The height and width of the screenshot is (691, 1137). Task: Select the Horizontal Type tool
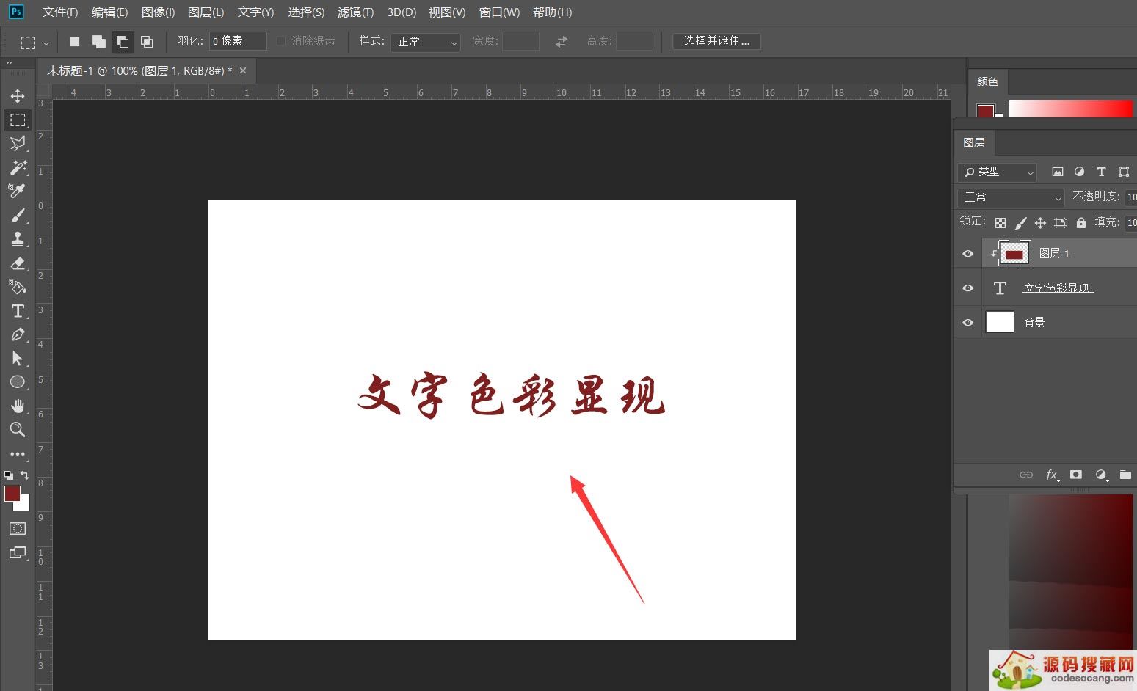coord(18,311)
